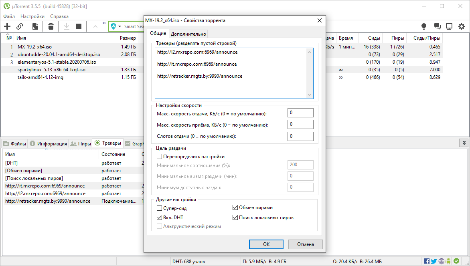Click the Start download arrow icon
The width and height of the screenshot is (470, 266).
click(x=67, y=26)
